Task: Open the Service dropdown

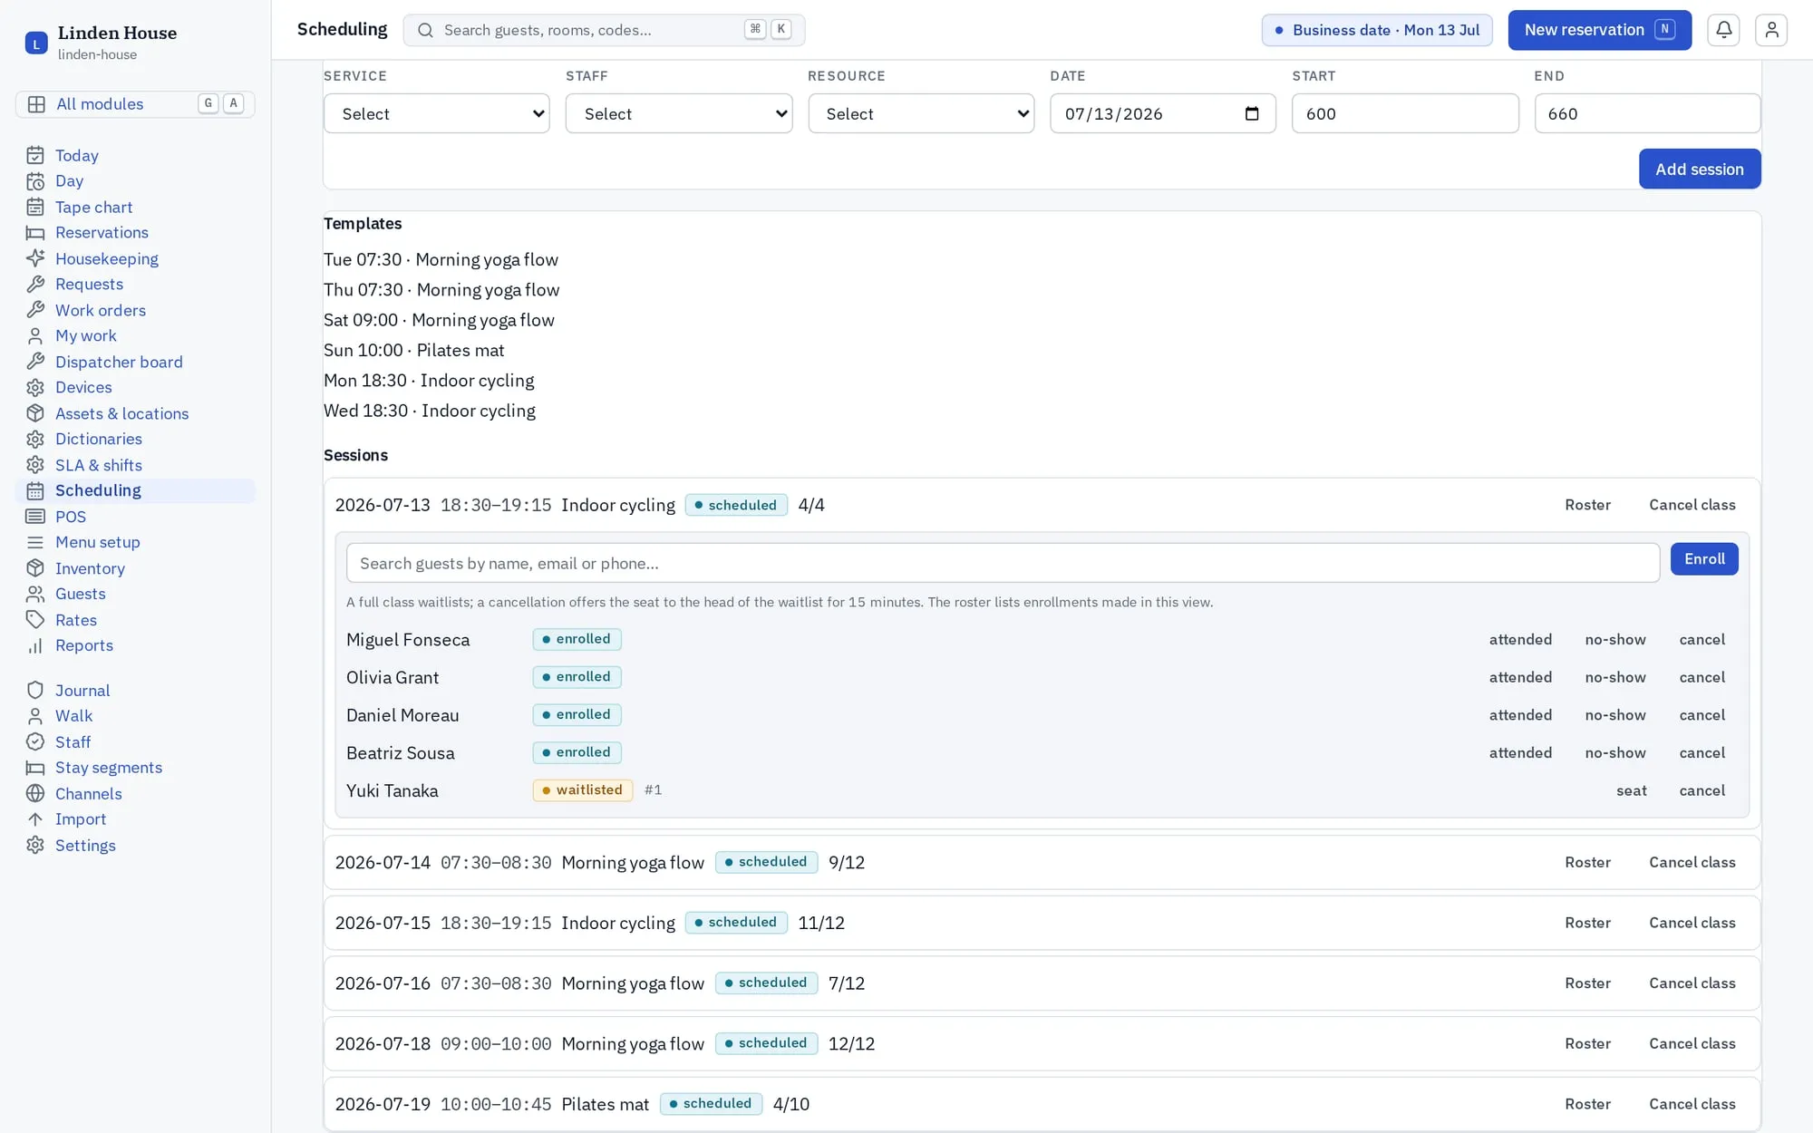Action: (437, 113)
